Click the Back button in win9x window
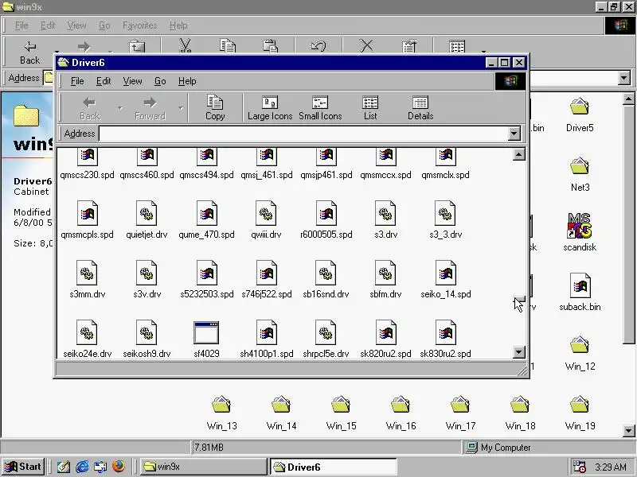Screen dimensions: 637x477 pos(29,52)
